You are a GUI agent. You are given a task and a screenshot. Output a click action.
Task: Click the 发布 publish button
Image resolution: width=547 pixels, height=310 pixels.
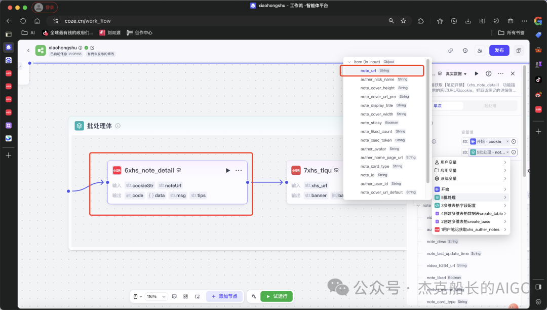point(499,51)
